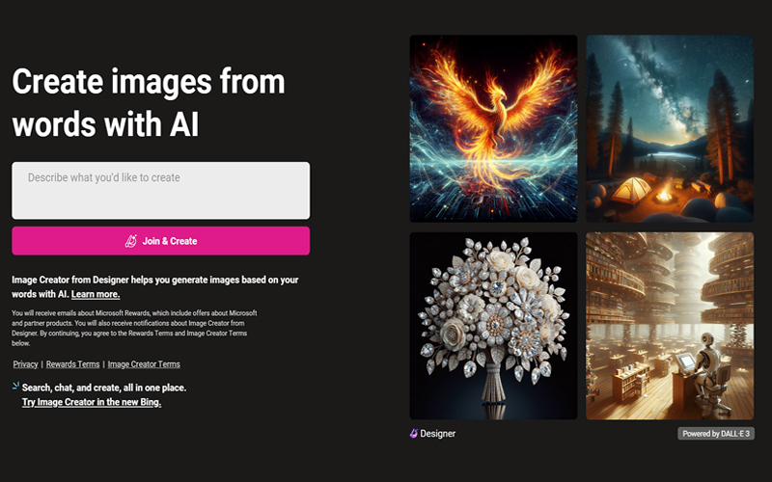
Task: Open the Learn more link
Action: pyautogui.click(x=96, y=294)
